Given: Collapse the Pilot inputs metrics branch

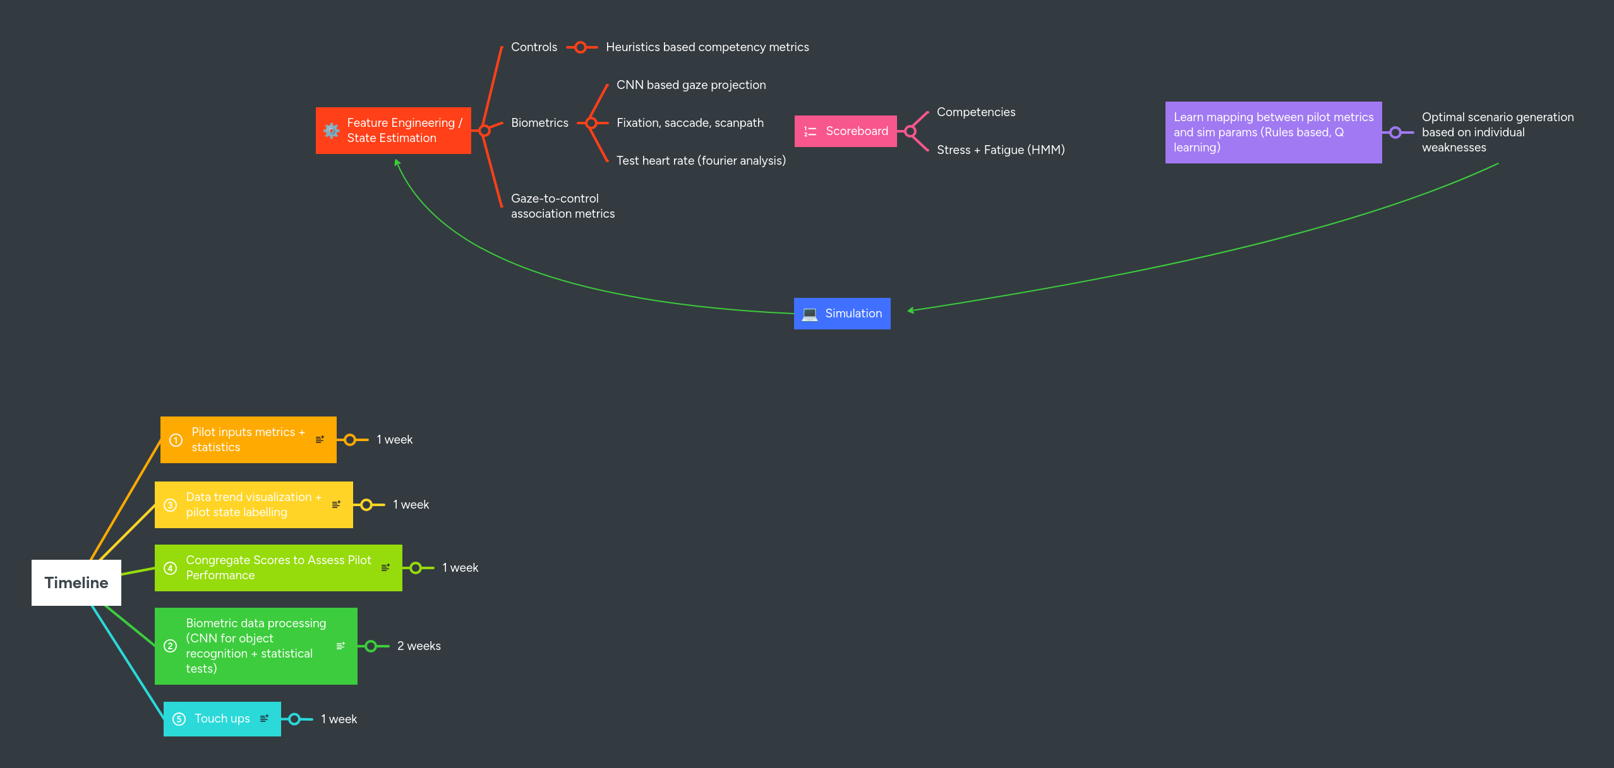Looking at the screenshot, I should (x=350, y=440).
